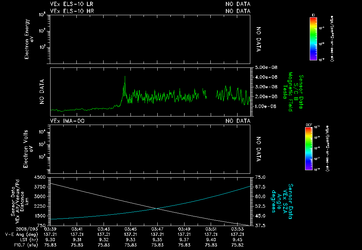Click vertical NO DATA right of Electron Volts plot
This screenshot has width=362, height=250.
pos(258,149)
